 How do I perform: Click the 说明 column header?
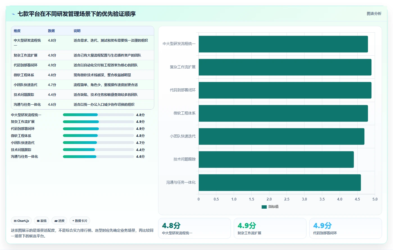(x=77, y=31)
